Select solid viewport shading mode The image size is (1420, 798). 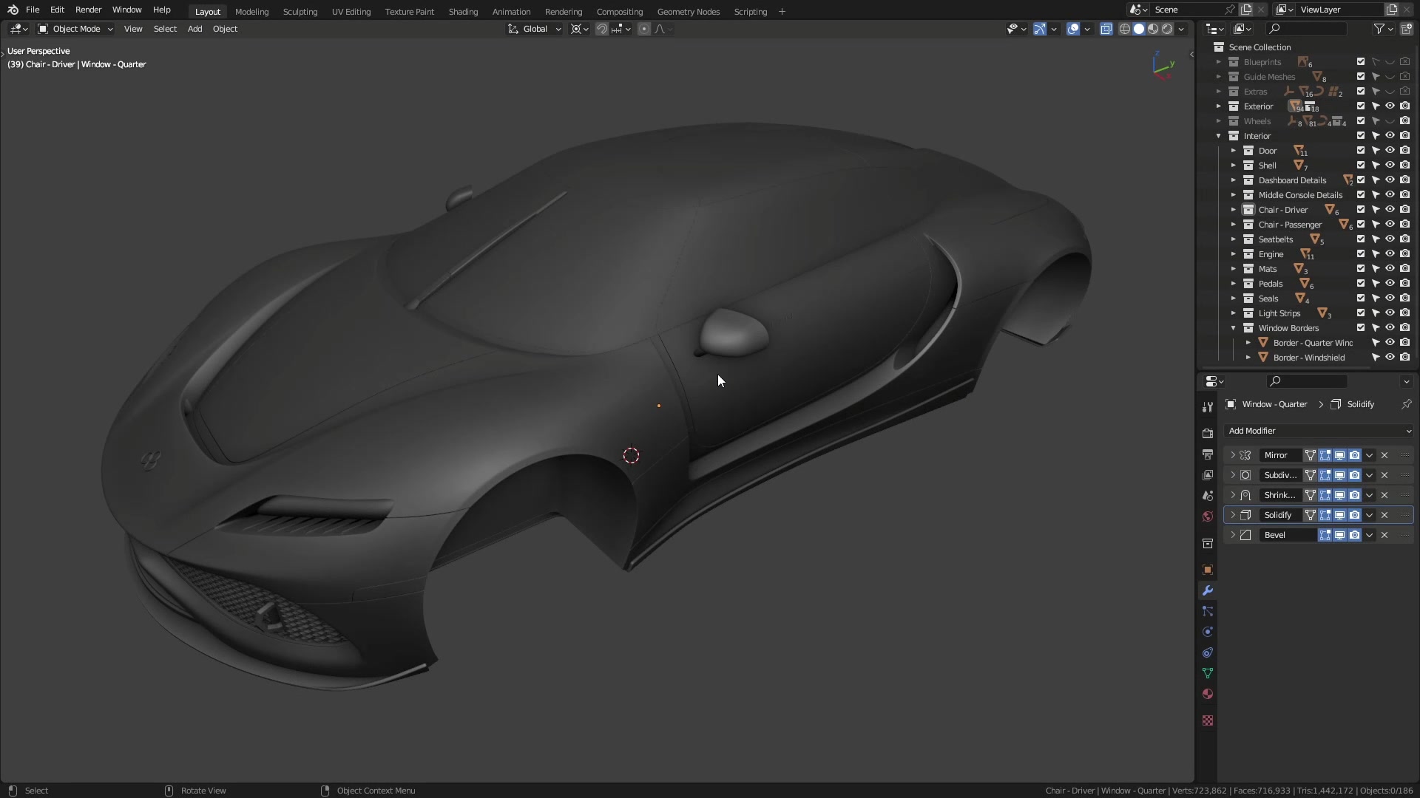click(1139, 29)
